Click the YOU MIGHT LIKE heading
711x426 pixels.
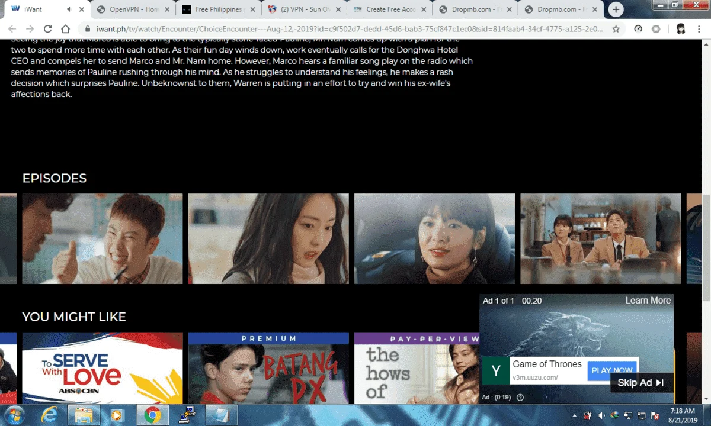pos(74,317)
